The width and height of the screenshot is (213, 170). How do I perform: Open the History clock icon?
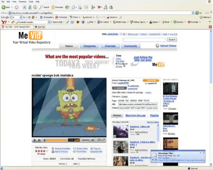(x=67, y=7)
